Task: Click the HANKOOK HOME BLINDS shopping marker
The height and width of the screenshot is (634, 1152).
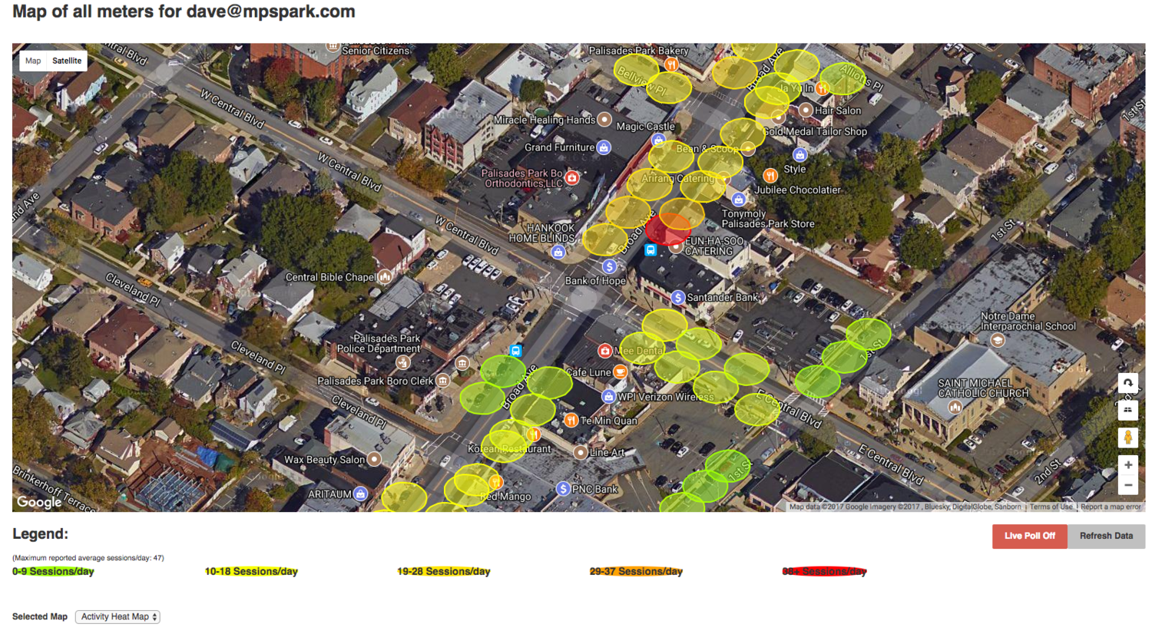Action: tap(558, 252)
